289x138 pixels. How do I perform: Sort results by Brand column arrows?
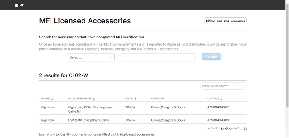[x=52, y=98]
